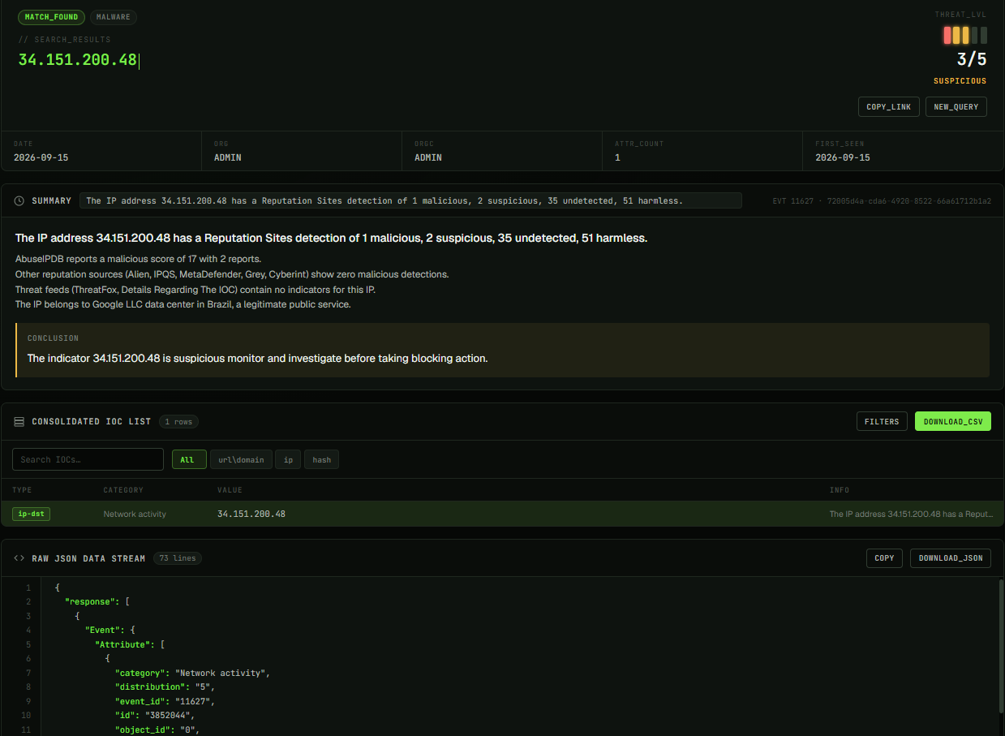Viewport: 1005px width, 736px height.
Task: Click the ORG value ADMIN
Action: pyautogui.click(x=228, y=157)
